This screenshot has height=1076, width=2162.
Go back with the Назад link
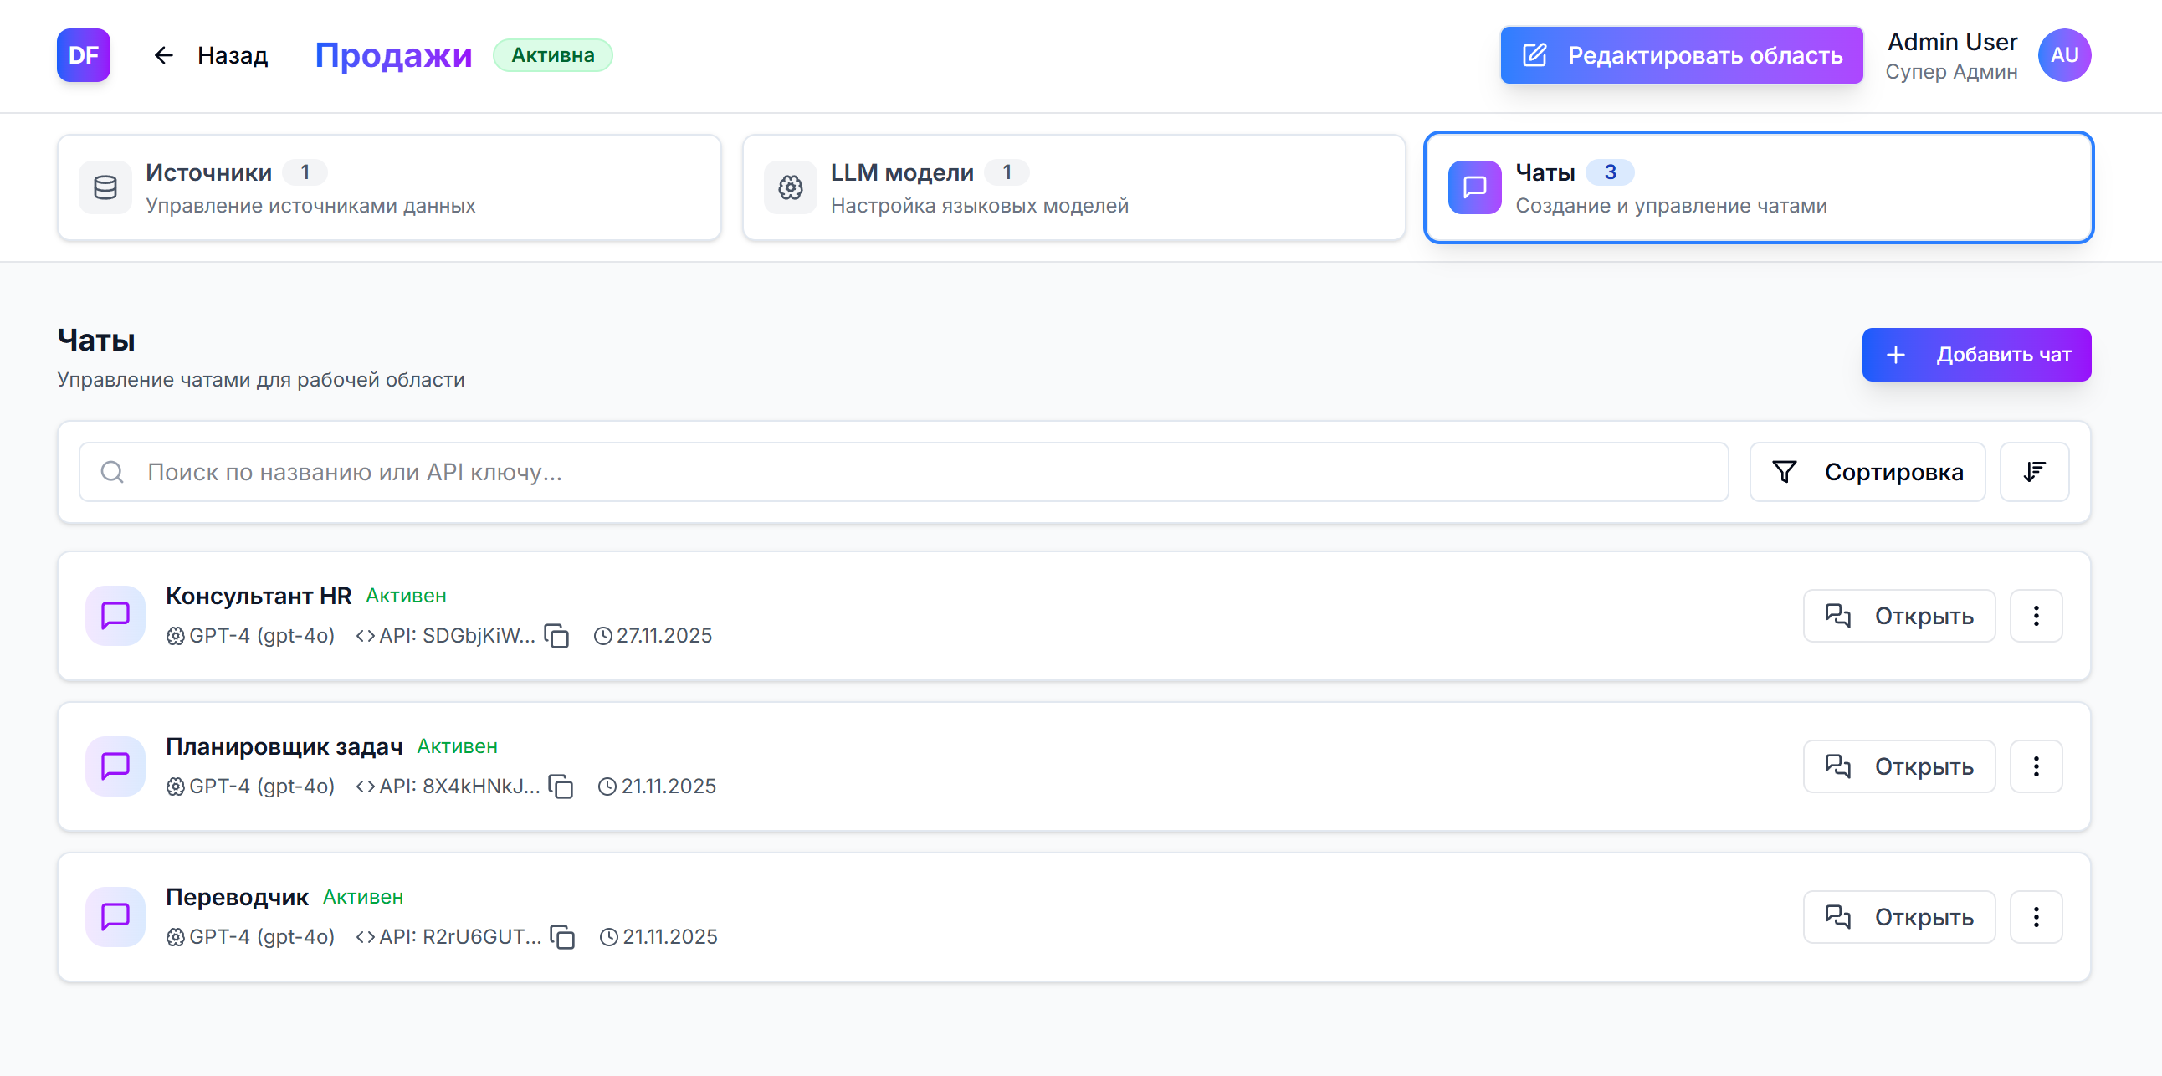[211, 55]
